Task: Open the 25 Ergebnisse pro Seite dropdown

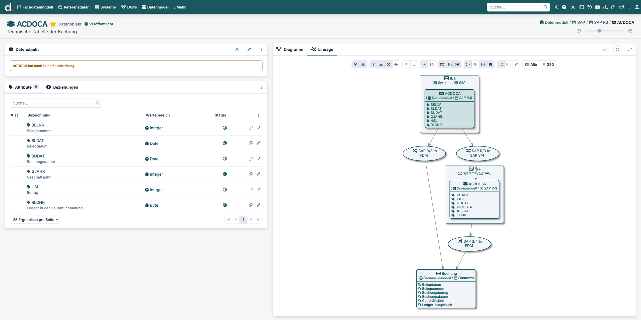Action: point(35,220)
